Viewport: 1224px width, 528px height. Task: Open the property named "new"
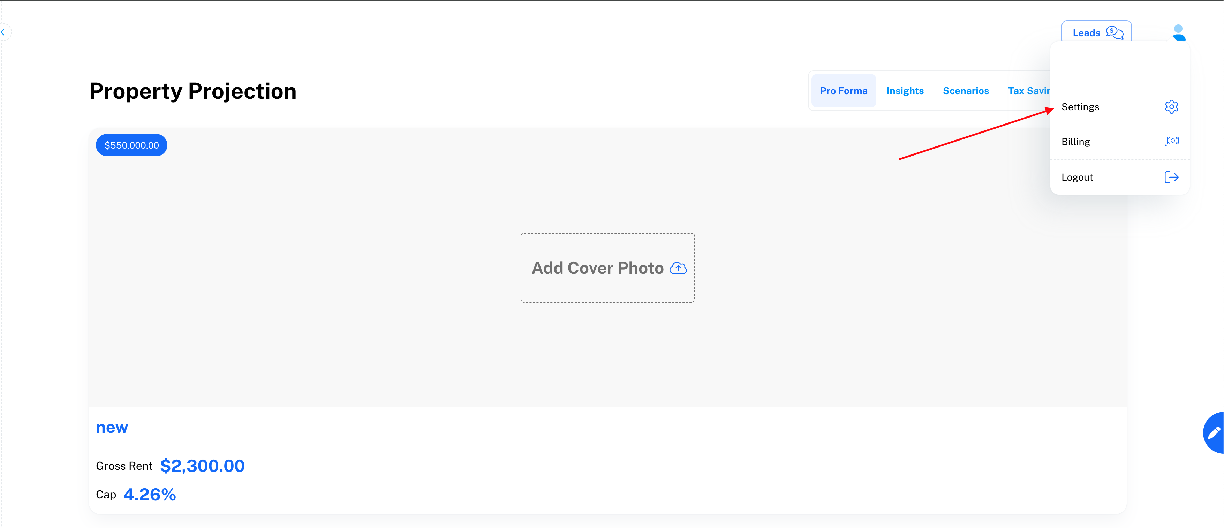(112, 427)
